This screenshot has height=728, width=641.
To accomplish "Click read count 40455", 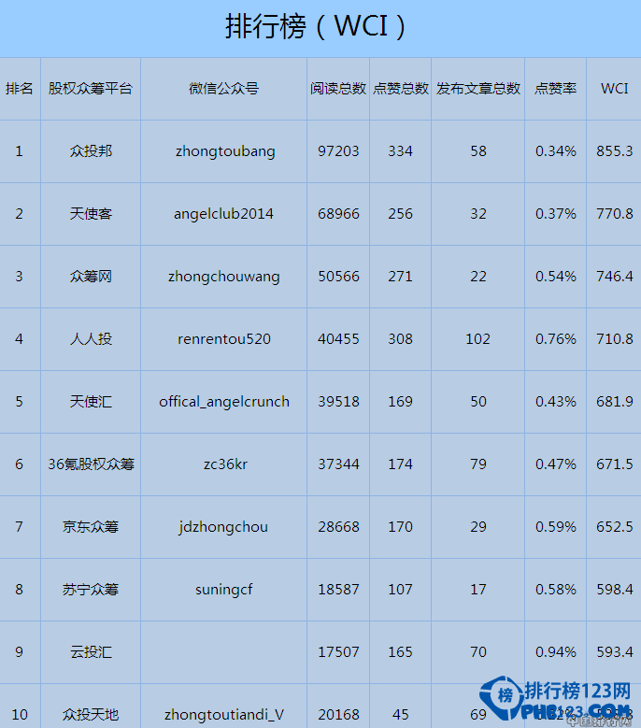I will [x=338, y=339].
